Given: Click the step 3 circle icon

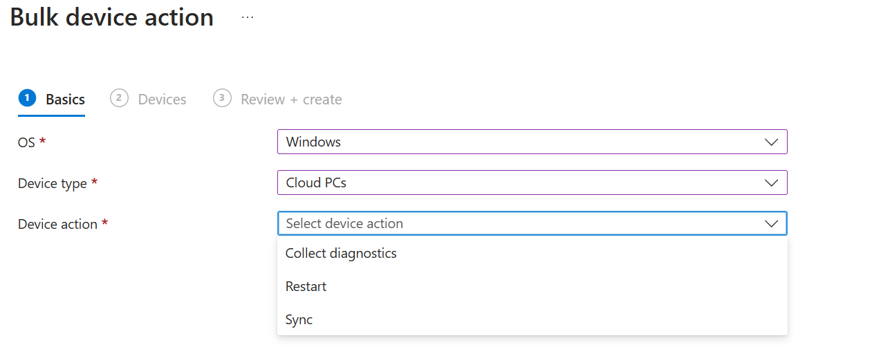Looking at the screenshot, I should pos(221,98).
